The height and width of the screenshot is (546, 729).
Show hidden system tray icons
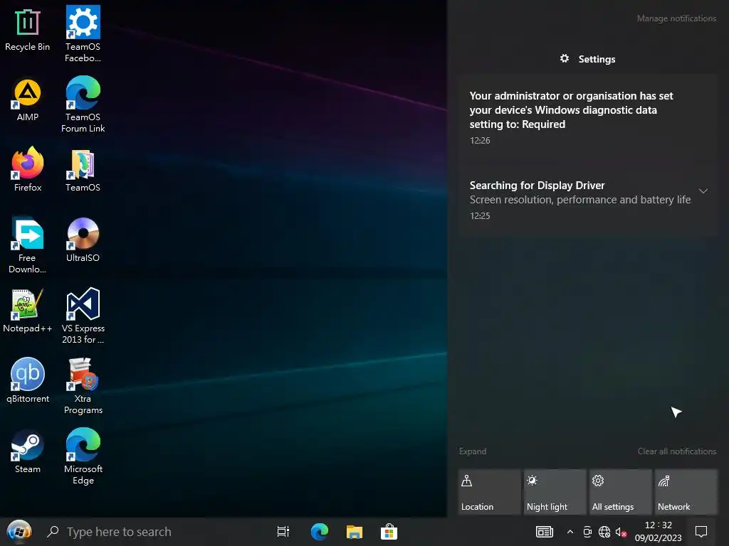570,532
